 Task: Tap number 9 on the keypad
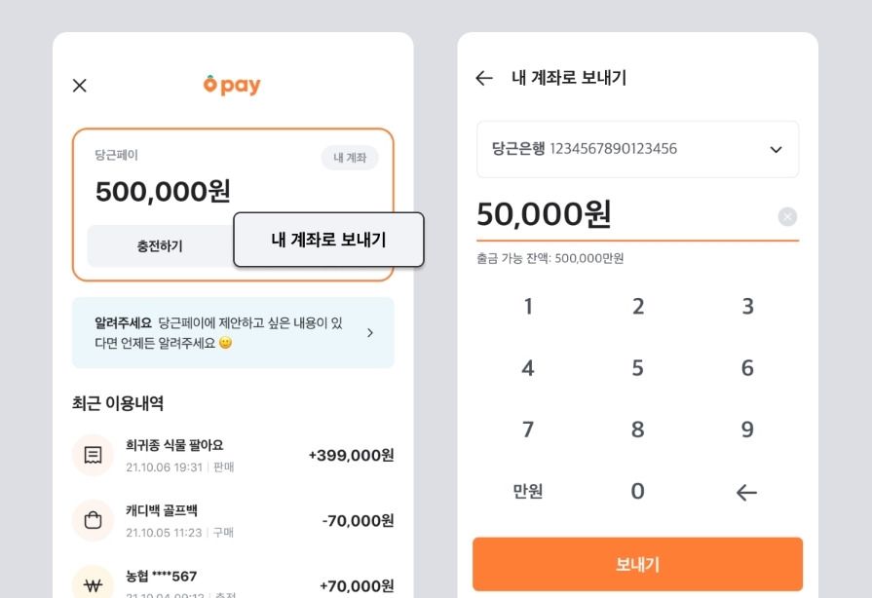(x=747, y=430)
